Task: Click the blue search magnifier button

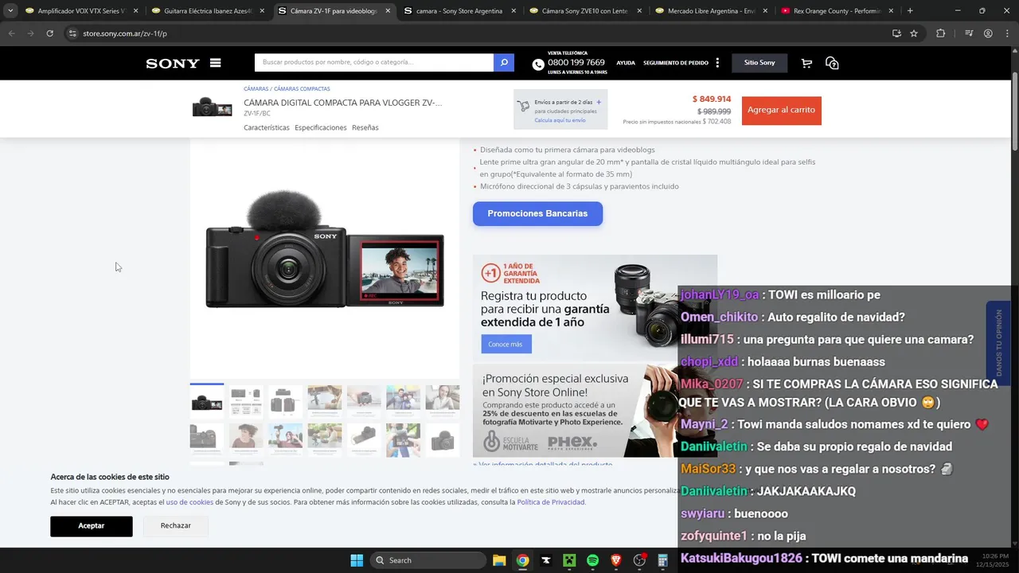Action: point(504,62)
